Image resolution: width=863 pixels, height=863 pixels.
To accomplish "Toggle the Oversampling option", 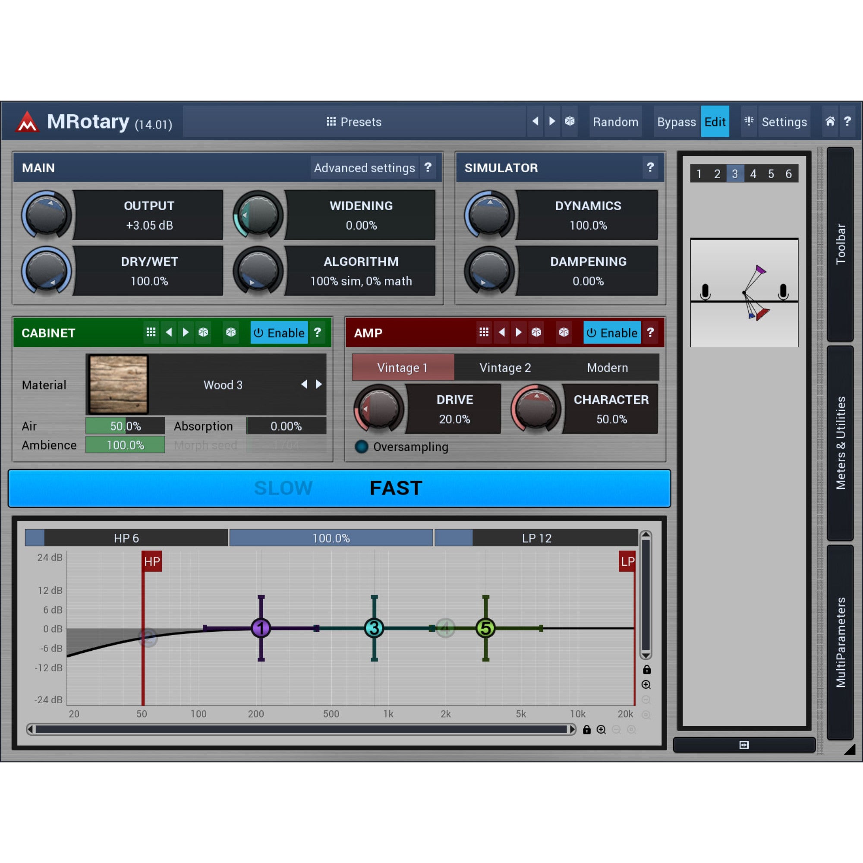I will pyautogui.click(x=402, y=447).
